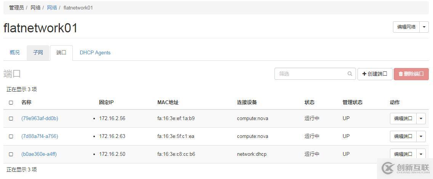Viewport: 433px width, 179px height.
Task: Open port link (79e963af-dd0b)
Action: pos(40,119)
